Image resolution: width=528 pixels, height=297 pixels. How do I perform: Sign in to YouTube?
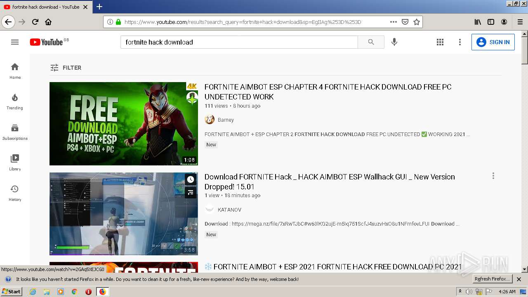[x=493, y=42]
